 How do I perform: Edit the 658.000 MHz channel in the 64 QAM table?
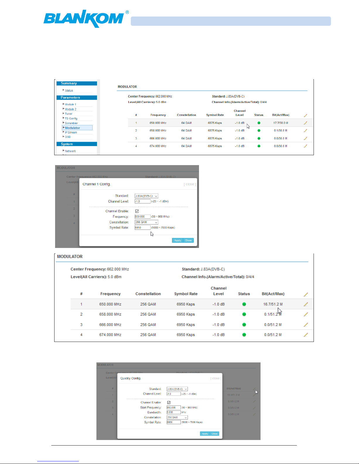pyautogui.click(x=305, y=131)
